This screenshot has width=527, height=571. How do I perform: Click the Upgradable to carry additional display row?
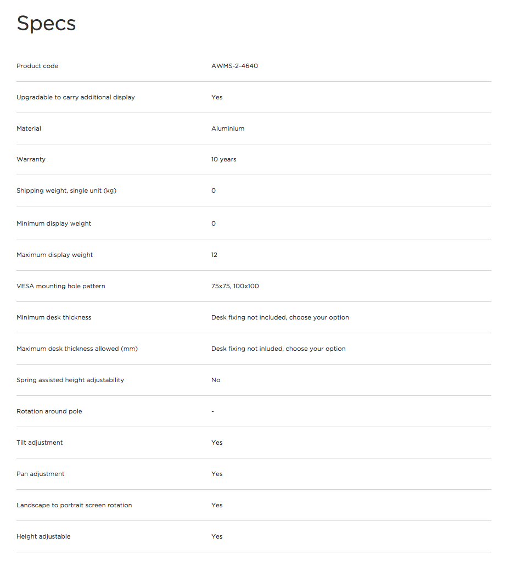254,97
